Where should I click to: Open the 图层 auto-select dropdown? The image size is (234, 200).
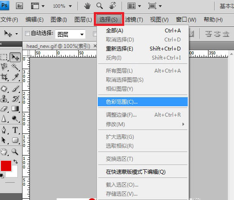(x=71, y=35)
